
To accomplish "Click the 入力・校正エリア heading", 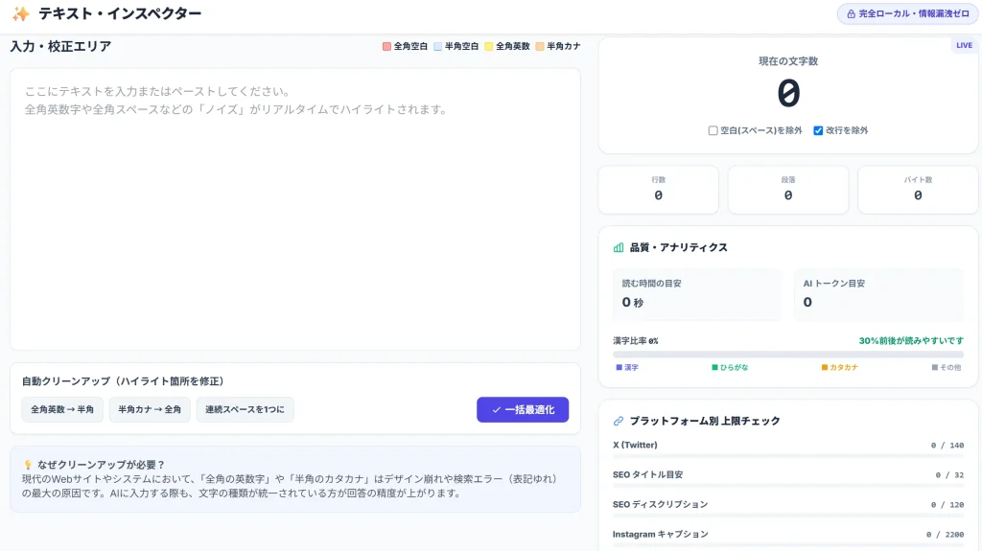I will click(x=60, y=46).
